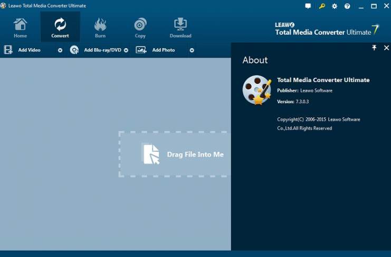Open help with the question mark icon
Viewport: 391px width, 257px height.
[347, 6]
